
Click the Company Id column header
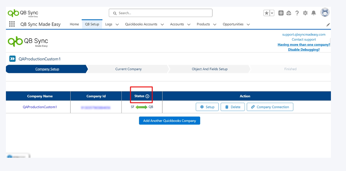[x=96, y=96]
